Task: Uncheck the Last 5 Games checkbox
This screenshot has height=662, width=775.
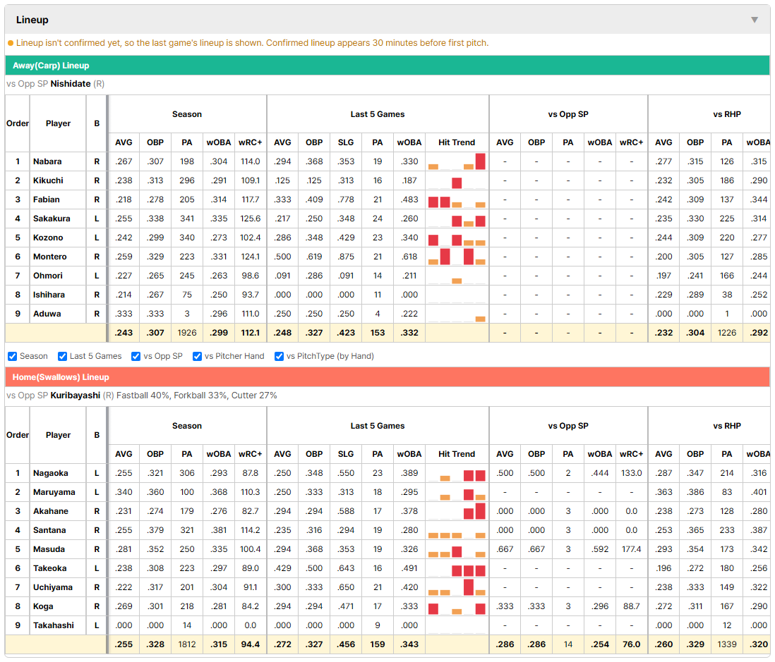Action: [x=62, y=356]
